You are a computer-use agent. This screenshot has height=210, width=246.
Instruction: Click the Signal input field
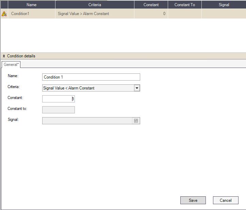click(87, 121)
